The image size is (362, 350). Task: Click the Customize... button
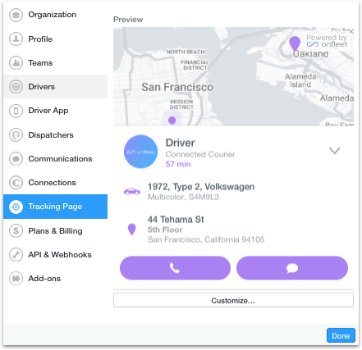click(233, 300)
